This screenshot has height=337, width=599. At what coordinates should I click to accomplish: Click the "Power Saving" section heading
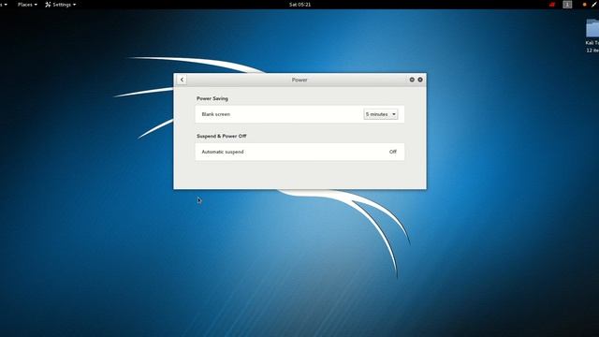click(x=212, y=98)
